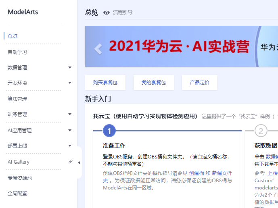278x208 pixels.
Task: Open AI Gallery external link icon
Action: [71, 162]
